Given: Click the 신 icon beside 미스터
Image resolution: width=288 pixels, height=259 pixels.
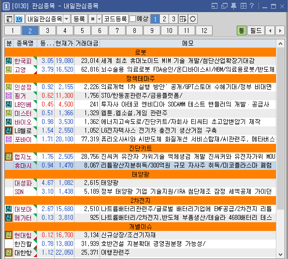Looking at the screenshot, I should click(x=9, y=113).
